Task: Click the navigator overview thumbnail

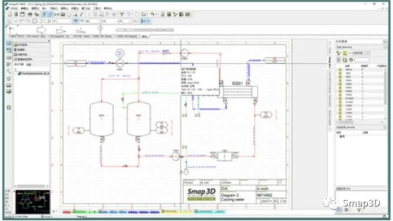Action: [x=32, y=202]
